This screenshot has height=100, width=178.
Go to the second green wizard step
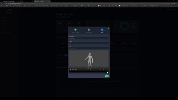pos(89,30)
